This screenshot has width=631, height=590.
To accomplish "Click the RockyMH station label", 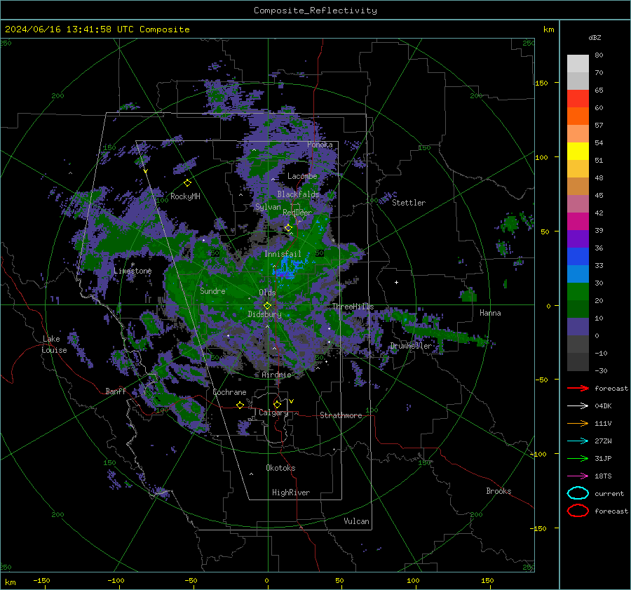I will (185, 196).
